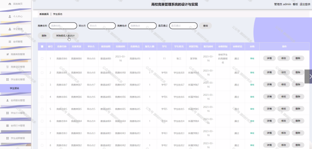Image resolution: width=312 pixels, height=149 pixels.
Task: Open the 是否通过 dropdown
Action: click(183, 26)
